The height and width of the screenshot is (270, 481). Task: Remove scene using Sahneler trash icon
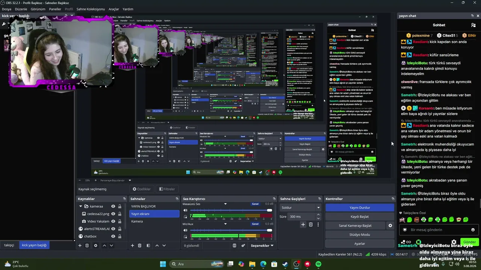click(139, 246)
